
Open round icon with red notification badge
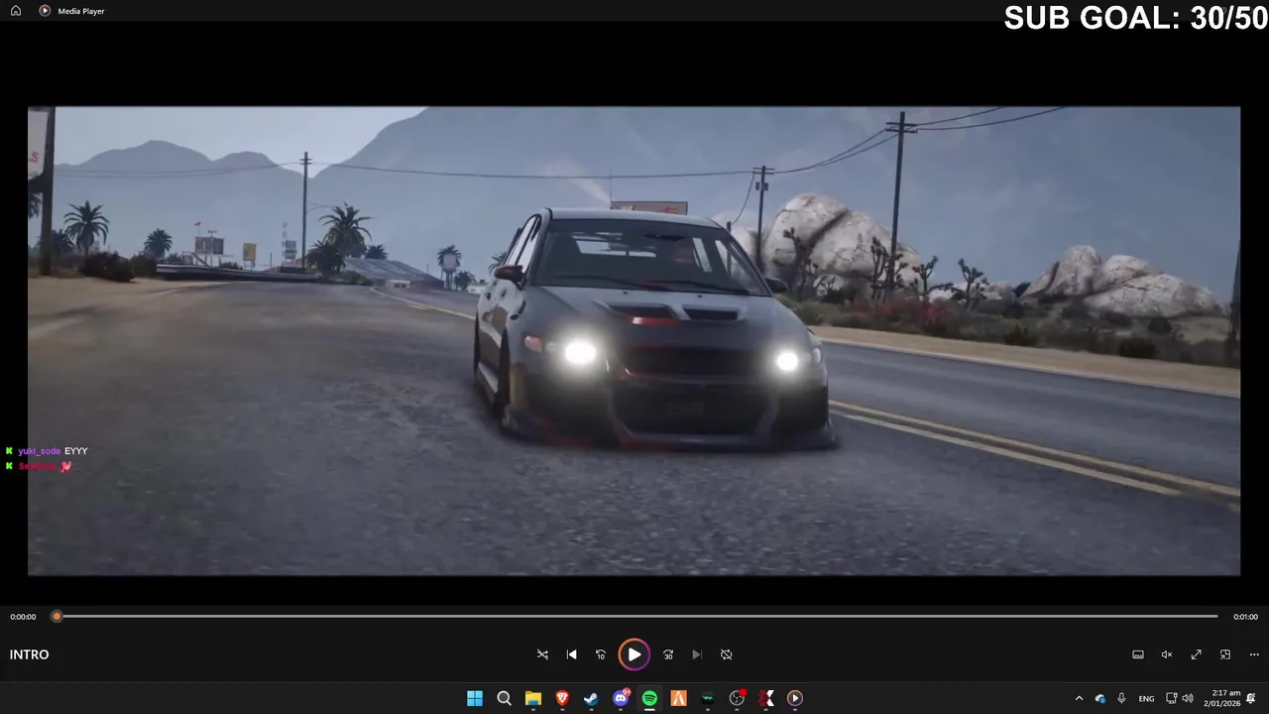click(737, 698)
